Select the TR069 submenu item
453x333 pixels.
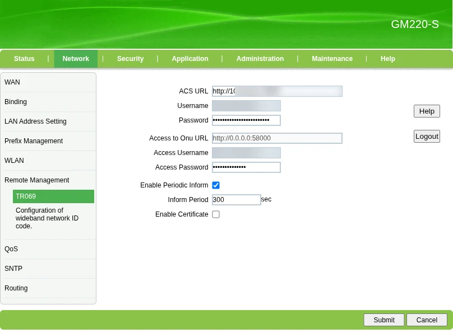[x=53, y=196]
